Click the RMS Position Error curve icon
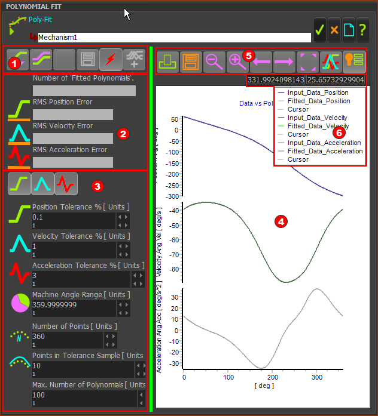 pyautogui.click(x=19, y=110)
